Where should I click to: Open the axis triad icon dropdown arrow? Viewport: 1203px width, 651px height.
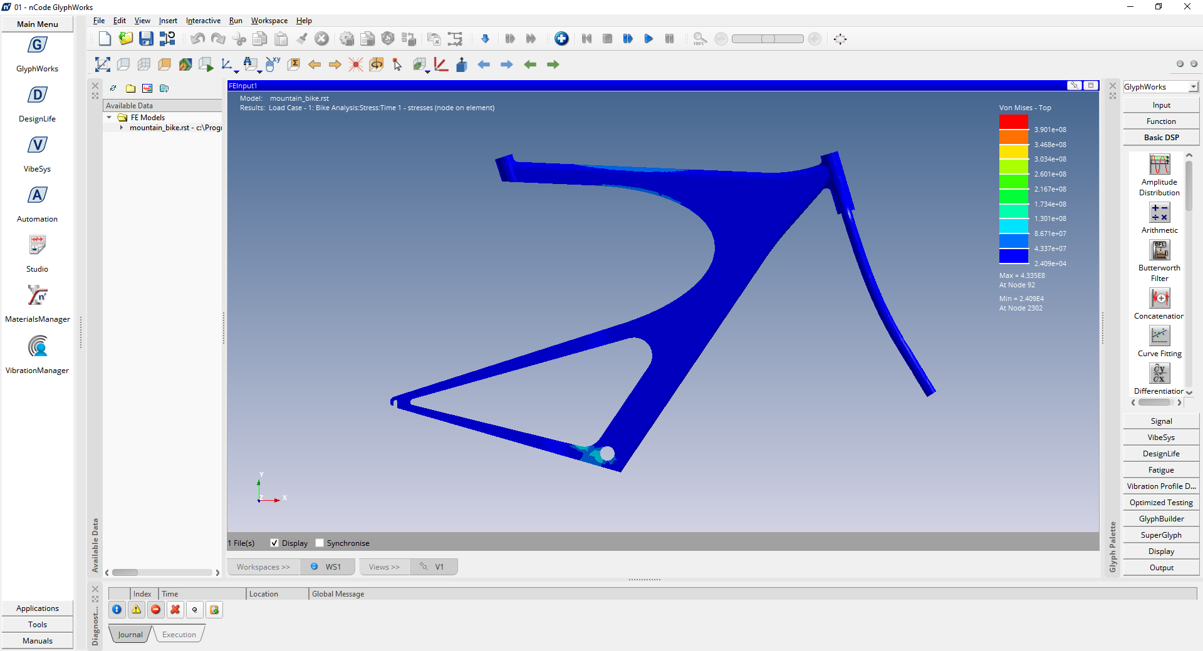[236, 71]
